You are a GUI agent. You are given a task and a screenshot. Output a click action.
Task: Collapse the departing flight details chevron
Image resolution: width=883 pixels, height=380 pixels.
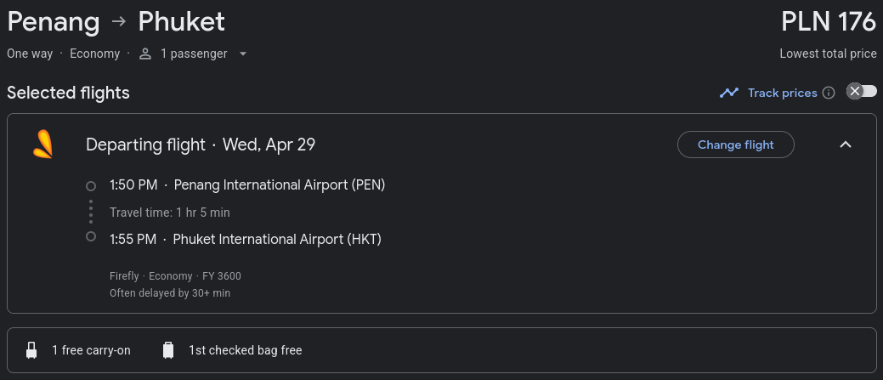[x=846, y=145]
